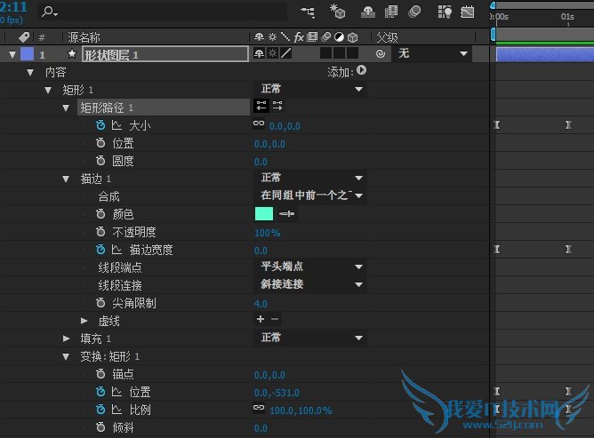
Task: Collapse the 内容 group
Action: [30, 72]
